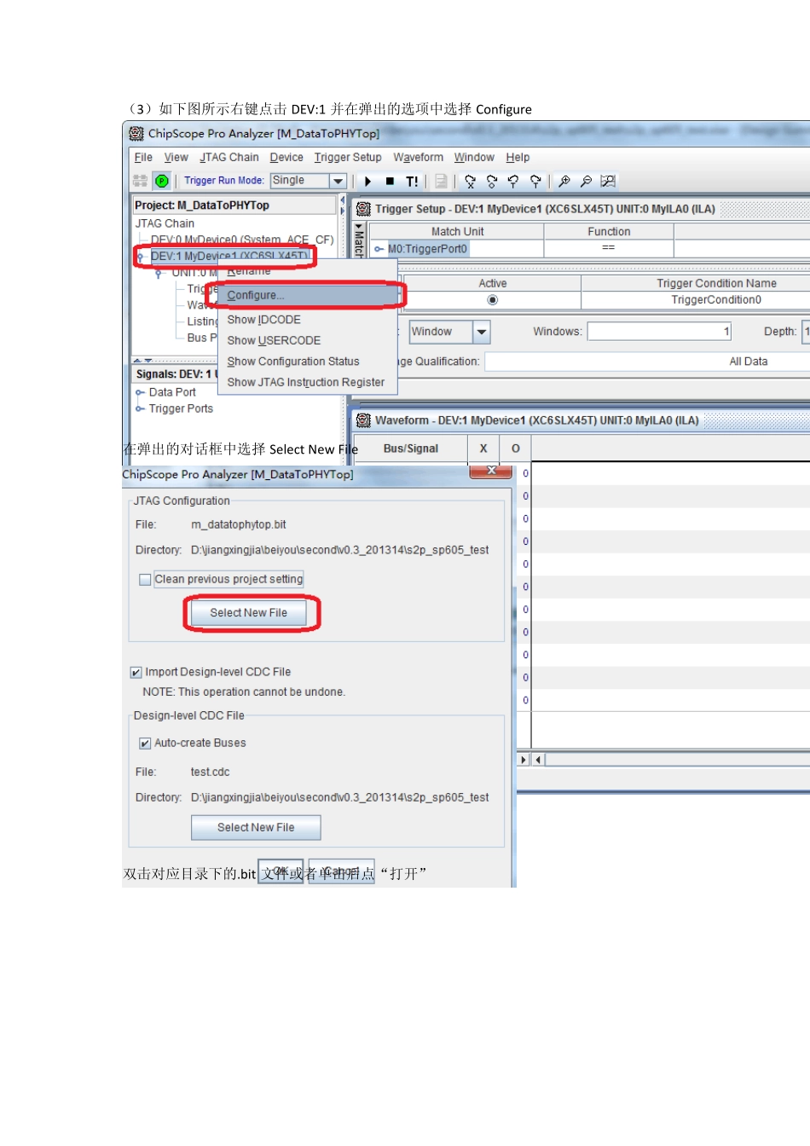The image size is (810, 1146).
Task: Toggle Auto-create Buses checkbox
Action: [x=145, y=744]
